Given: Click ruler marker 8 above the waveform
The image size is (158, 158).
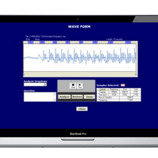Looking at the screenshot, I should coord(111,42).
